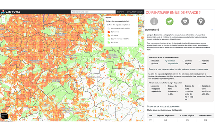Click the location pin theme icon
Screen dimensions: 215x132
pos(201,22)
